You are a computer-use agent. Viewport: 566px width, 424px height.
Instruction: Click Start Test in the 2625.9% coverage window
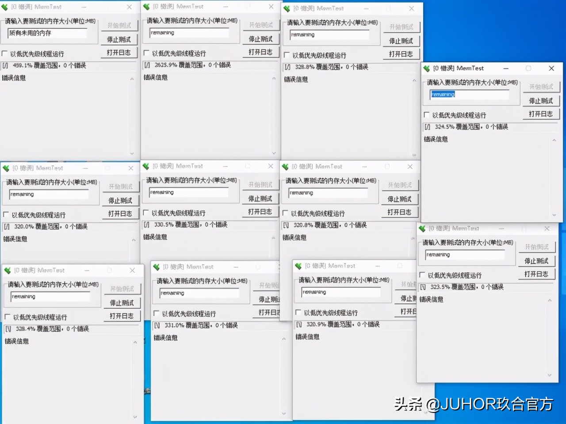261,24
